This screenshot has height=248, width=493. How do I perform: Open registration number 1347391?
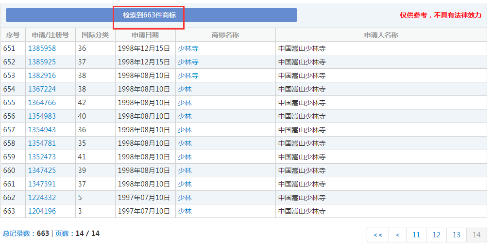point(42,184)
